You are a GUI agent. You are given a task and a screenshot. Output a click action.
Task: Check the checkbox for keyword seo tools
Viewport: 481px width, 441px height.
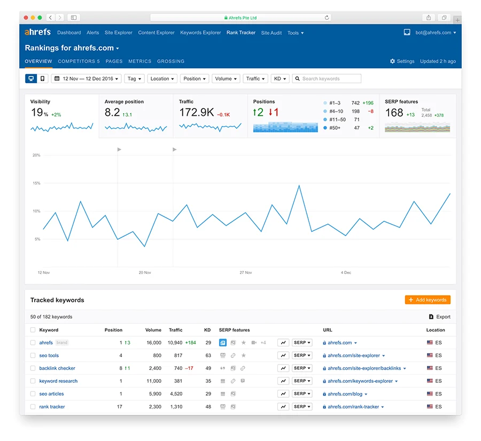(33, 355)
